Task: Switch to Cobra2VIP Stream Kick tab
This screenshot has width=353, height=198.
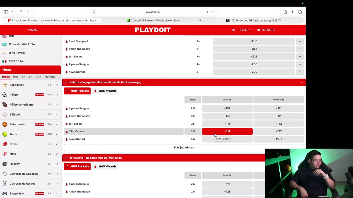Action: click(153, 20)
